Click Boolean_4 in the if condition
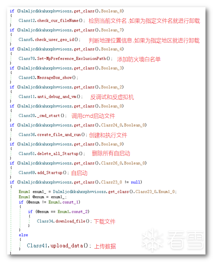 point(112,49)
